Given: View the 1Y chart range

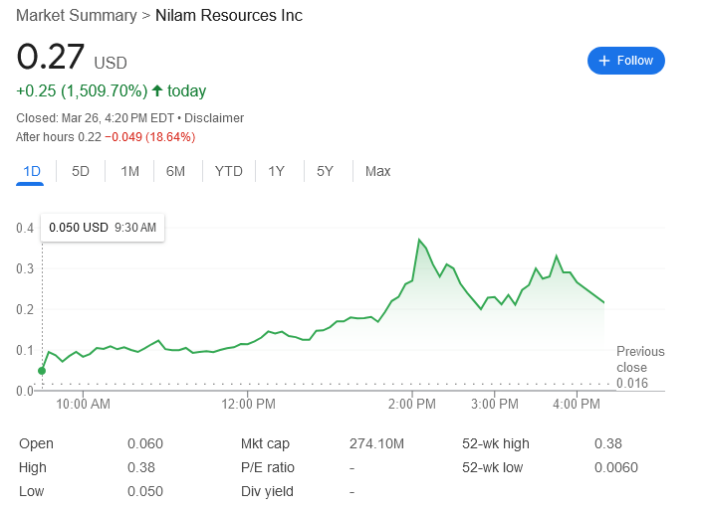Looking at the screenshot, I should tap(276, 171).
